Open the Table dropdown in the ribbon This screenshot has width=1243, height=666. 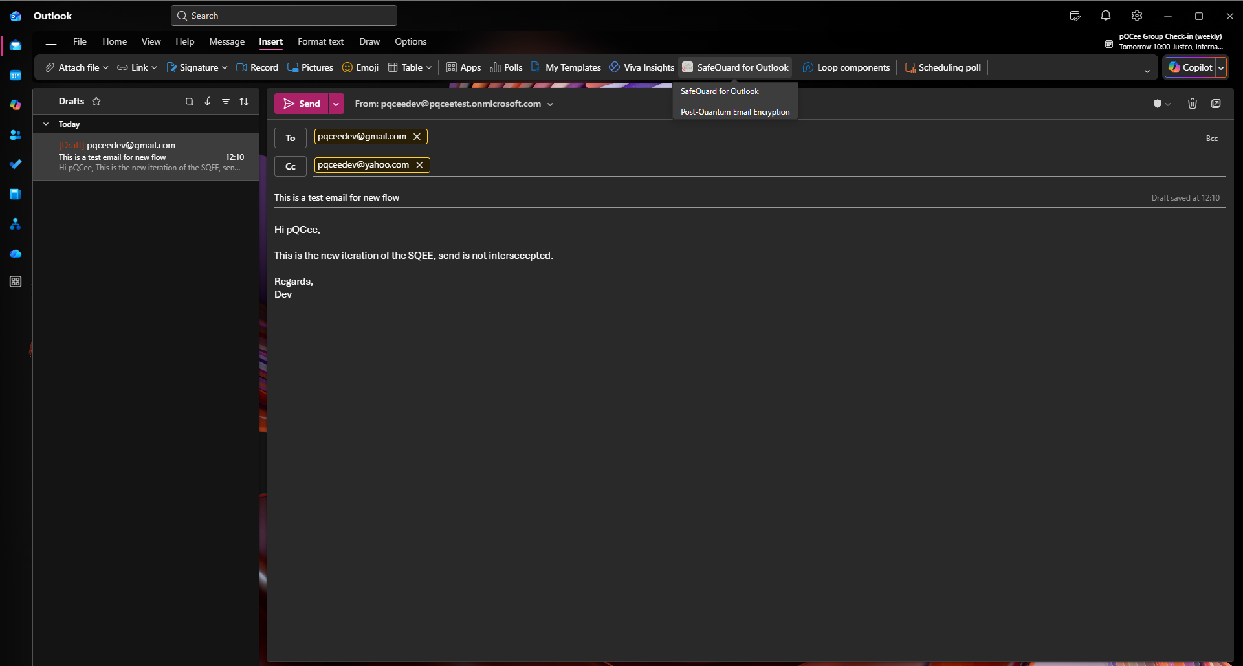[429, 67]
